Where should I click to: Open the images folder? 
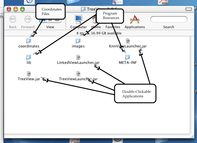[78, 41]
